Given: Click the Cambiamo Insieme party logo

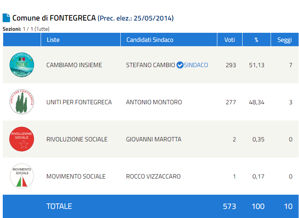Looking at the screenshot, I should (22, 65).
